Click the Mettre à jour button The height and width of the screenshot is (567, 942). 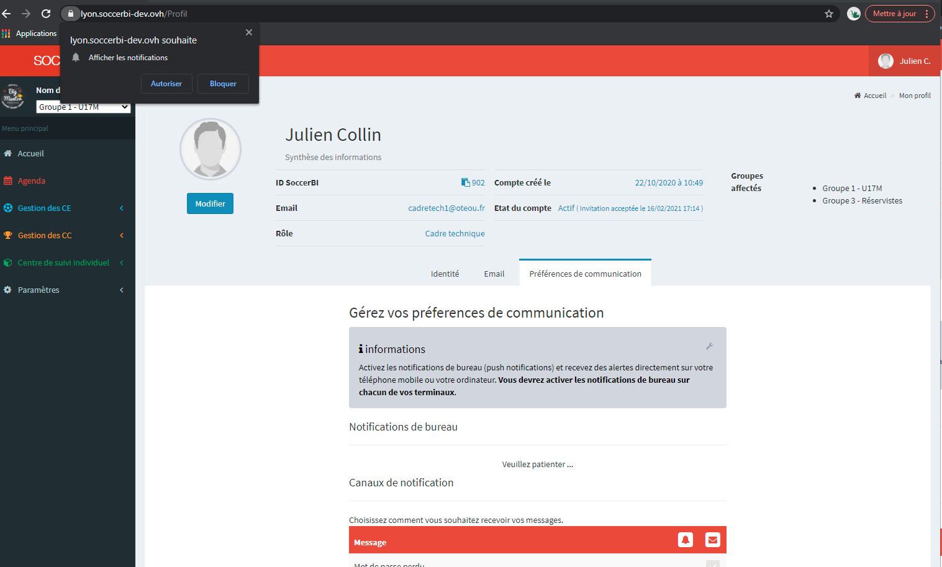(x=894, y=14)
